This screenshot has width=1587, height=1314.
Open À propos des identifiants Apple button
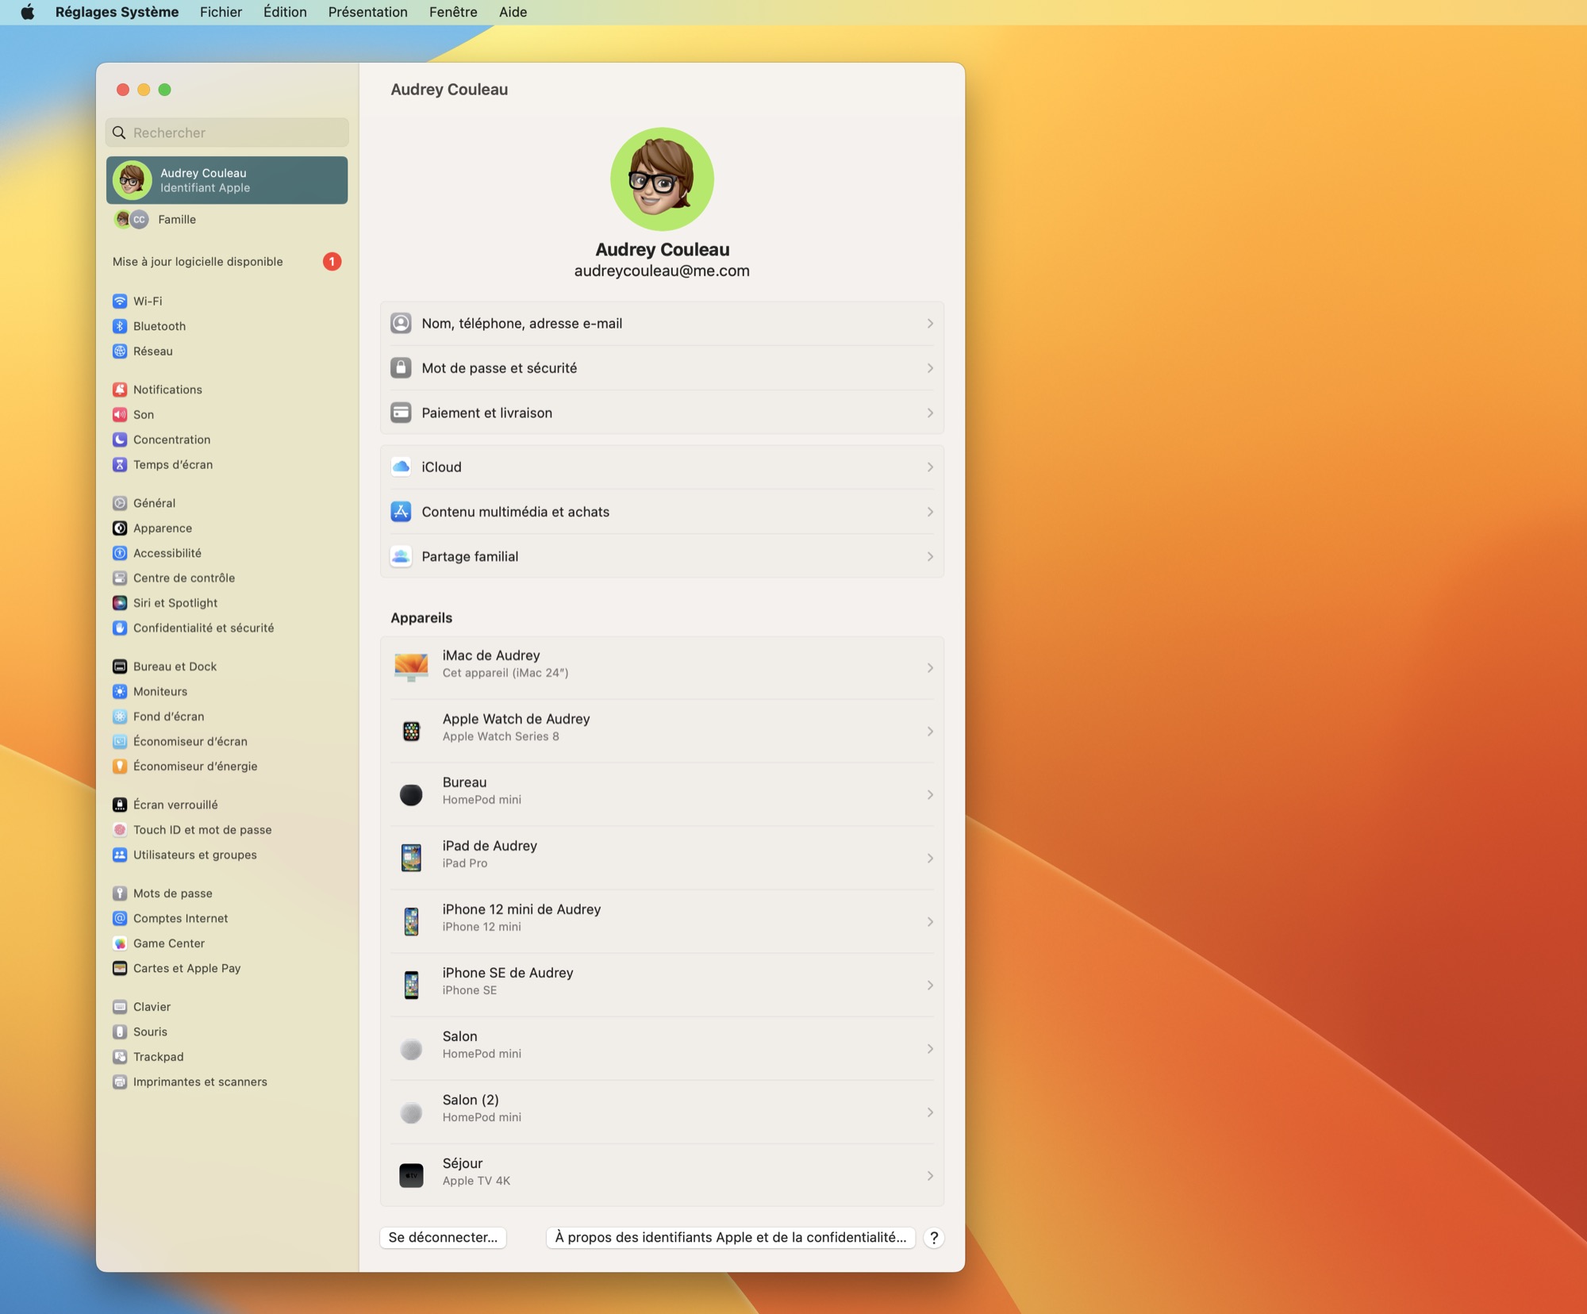[730, 1238]
